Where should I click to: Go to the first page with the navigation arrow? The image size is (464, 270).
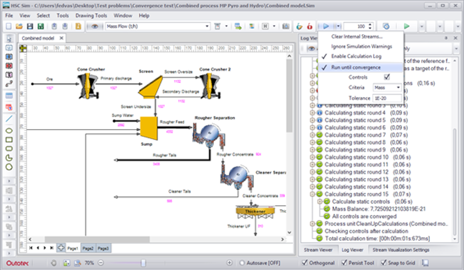pos(31,248)
